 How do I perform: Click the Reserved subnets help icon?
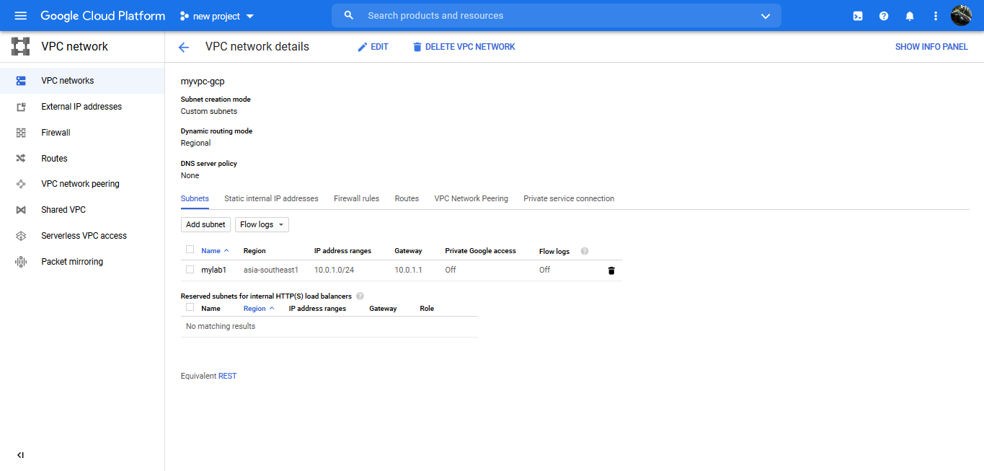click(x=360, y=296)
